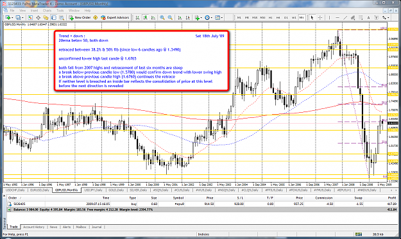Toggle the Market Watch window icon
Image resolution: width=401 pixels, height=239 pixels.
pos(30,17)
